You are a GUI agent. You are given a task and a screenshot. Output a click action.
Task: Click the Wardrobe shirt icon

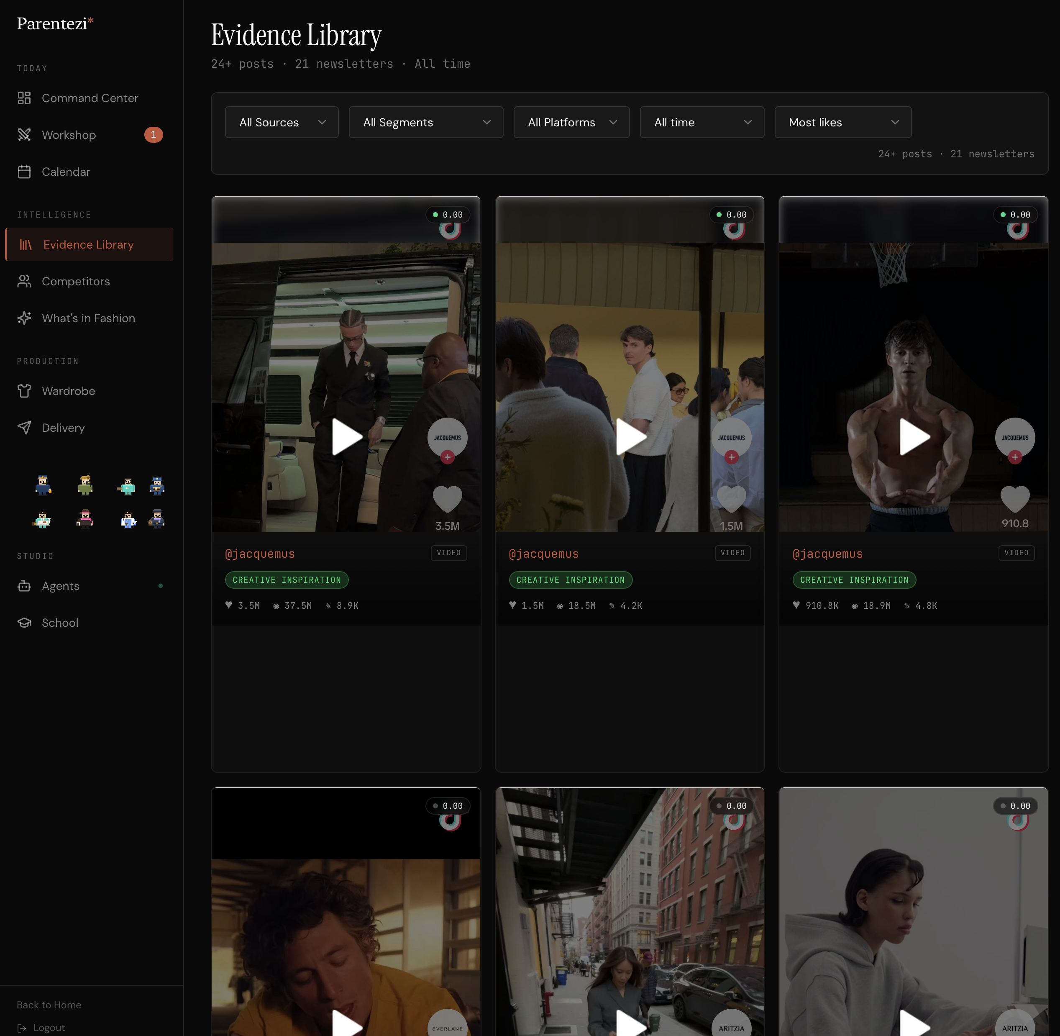[x=24, y=391]
